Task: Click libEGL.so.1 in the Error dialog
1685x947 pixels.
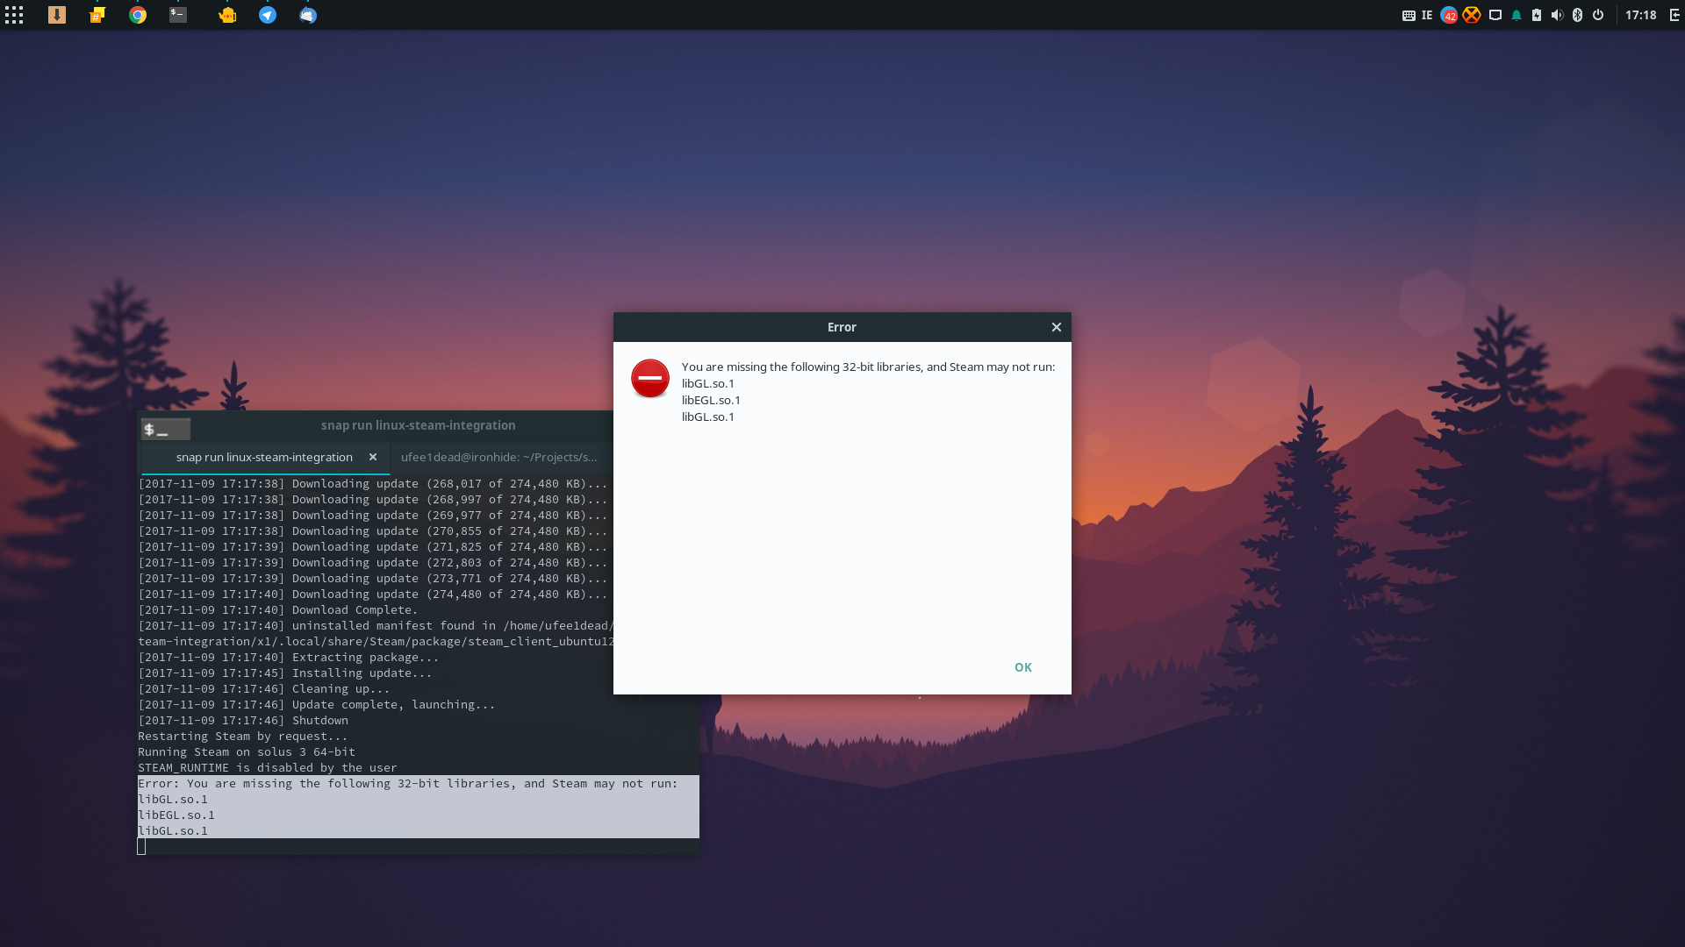Action: [x=711, y=401]
